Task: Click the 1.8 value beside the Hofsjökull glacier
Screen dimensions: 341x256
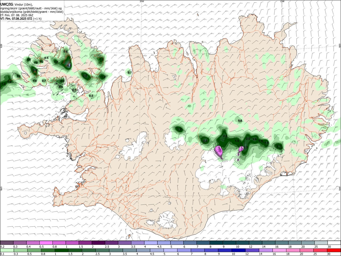Action: pyautogui.click(x=179, y=130)
